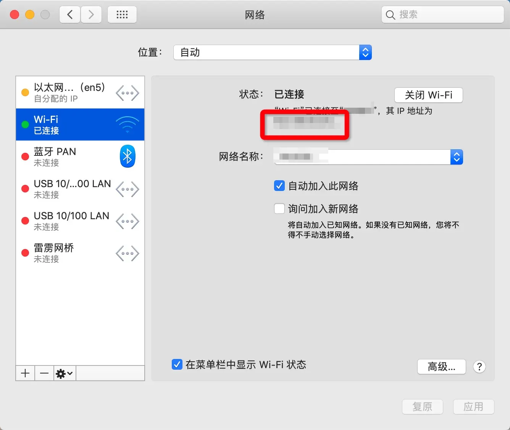Select the USB 10/...00 LAN service
The width and height of the screenshot is (510, 430).
click(80, 189)
